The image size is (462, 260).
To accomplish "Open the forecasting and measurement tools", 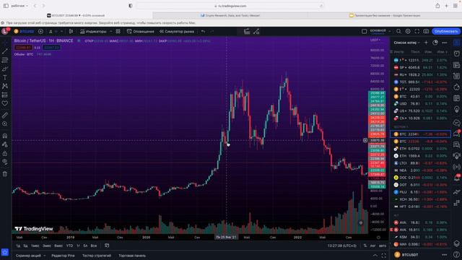I will pos(5,95).
